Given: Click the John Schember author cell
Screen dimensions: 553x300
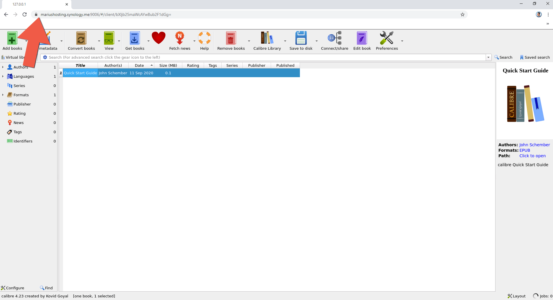Looking at the screenshot, I should [113, 73].
